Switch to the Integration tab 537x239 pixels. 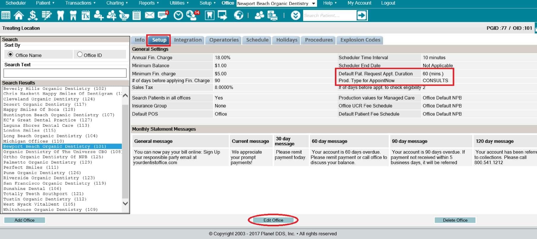pyautogui.click(x=188, y=40)
